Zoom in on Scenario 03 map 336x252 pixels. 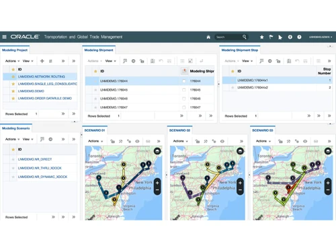(x=328, y=183)
